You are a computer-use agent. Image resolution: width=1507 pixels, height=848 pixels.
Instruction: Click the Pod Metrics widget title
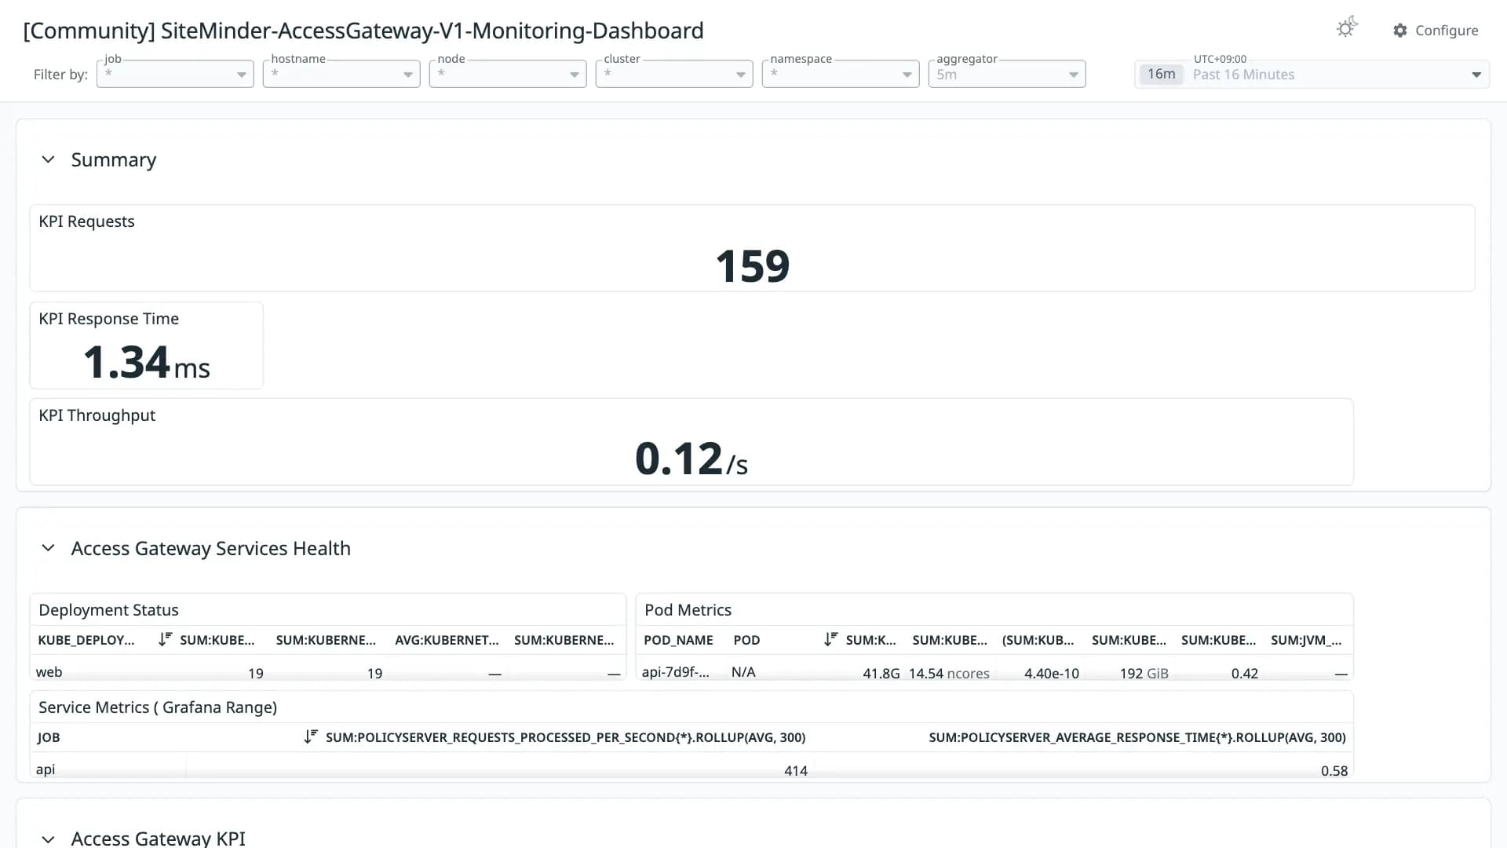point(688,610)
